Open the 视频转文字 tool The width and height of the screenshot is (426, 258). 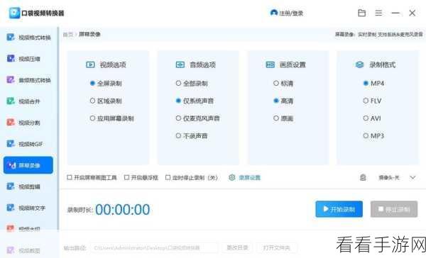coord(26,208)
